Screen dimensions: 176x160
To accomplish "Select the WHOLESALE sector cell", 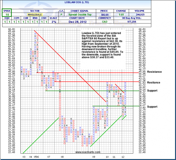I will 35,14.
